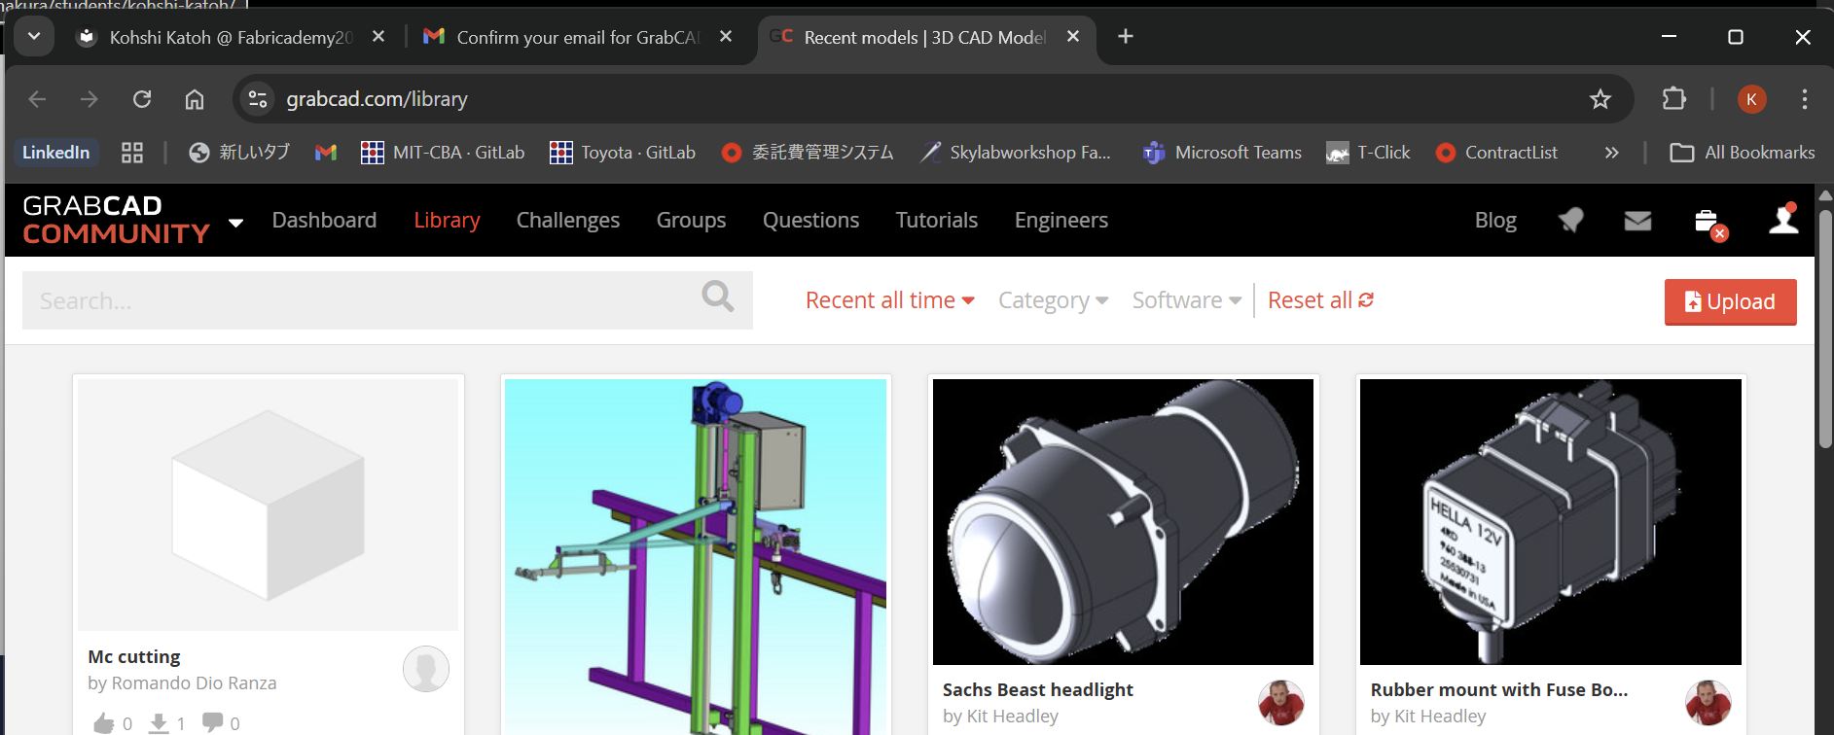This screenshot has width=1834, height=735.
Task: Expand the Recent all time dropdown
Action: [890, 300]
